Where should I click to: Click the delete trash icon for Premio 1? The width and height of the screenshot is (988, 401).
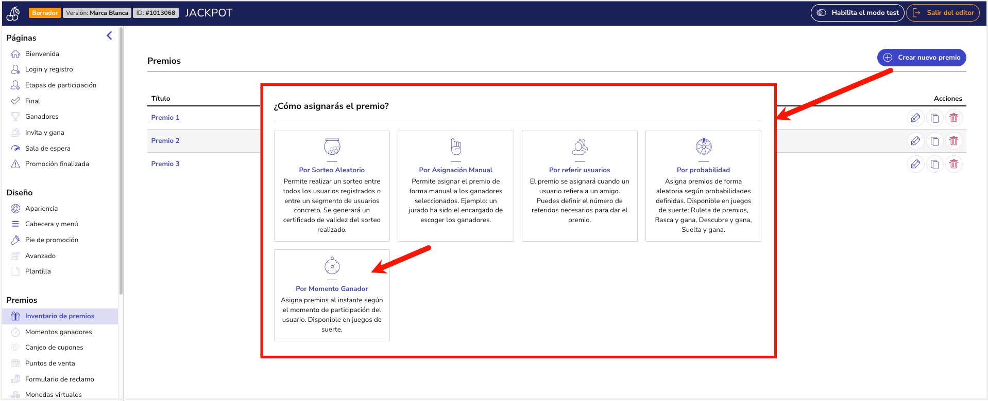click(x=953, y=118)
